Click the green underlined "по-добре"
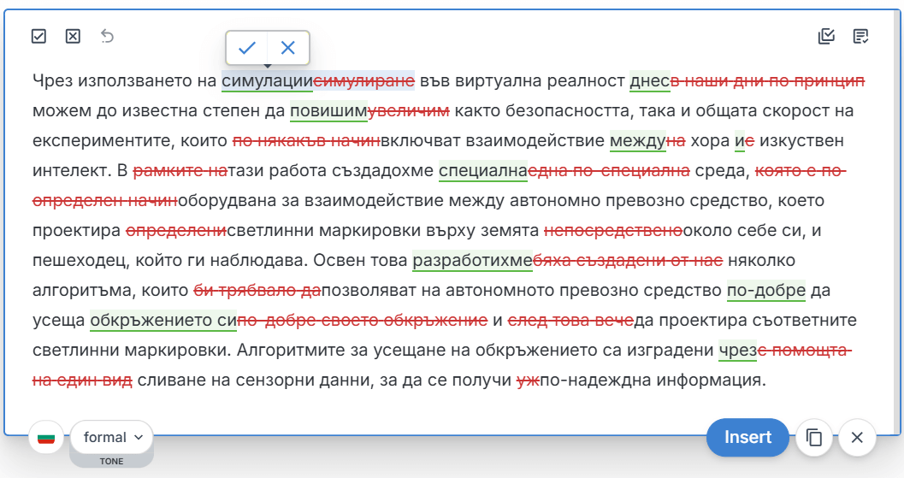The image size is (904, 478). [x=765, y=291]
